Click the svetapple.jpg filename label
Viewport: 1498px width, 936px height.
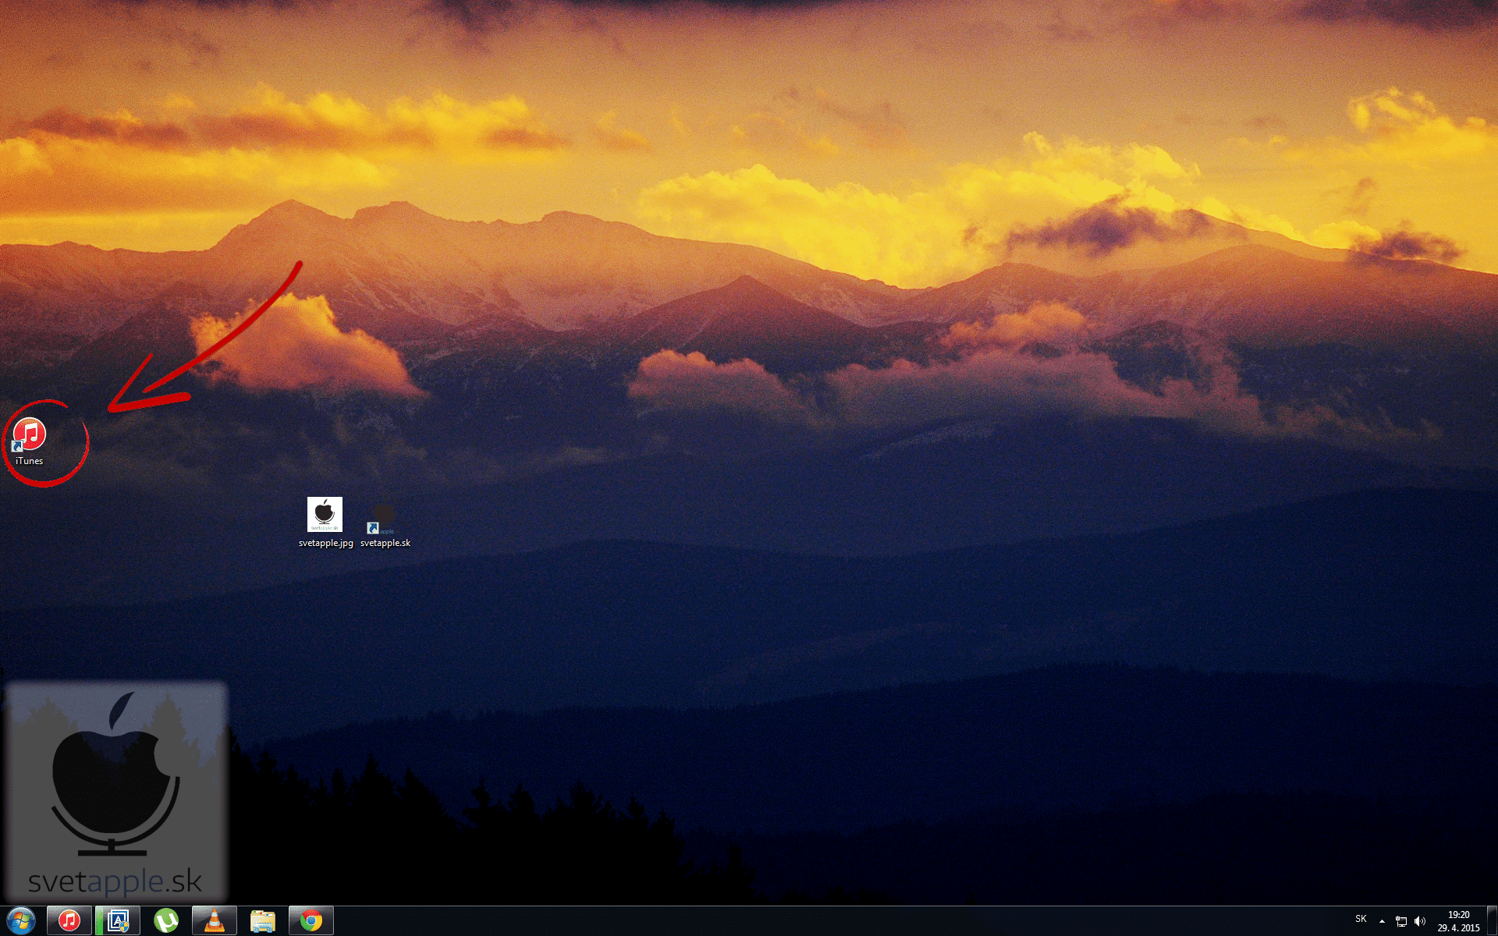326,543
